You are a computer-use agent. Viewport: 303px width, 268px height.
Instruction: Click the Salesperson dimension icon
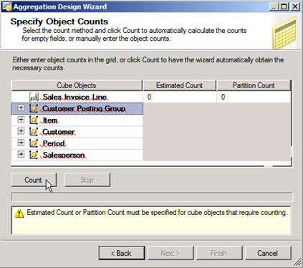[34, 155]
